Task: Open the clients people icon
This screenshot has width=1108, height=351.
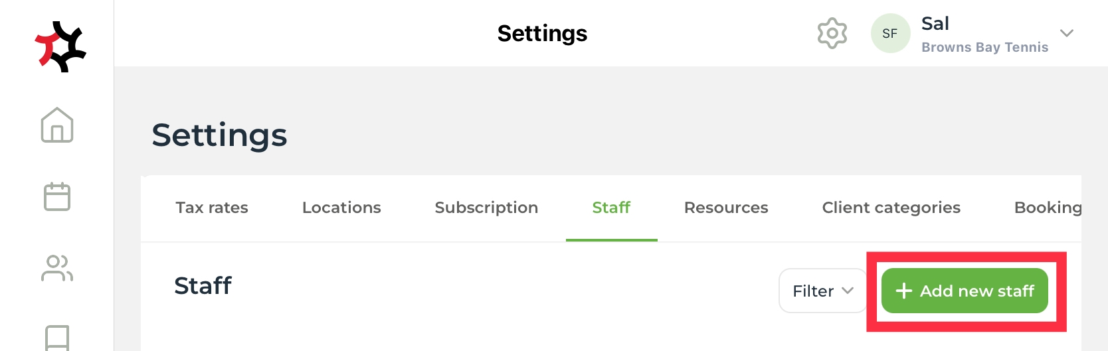Action: [57, 268]
